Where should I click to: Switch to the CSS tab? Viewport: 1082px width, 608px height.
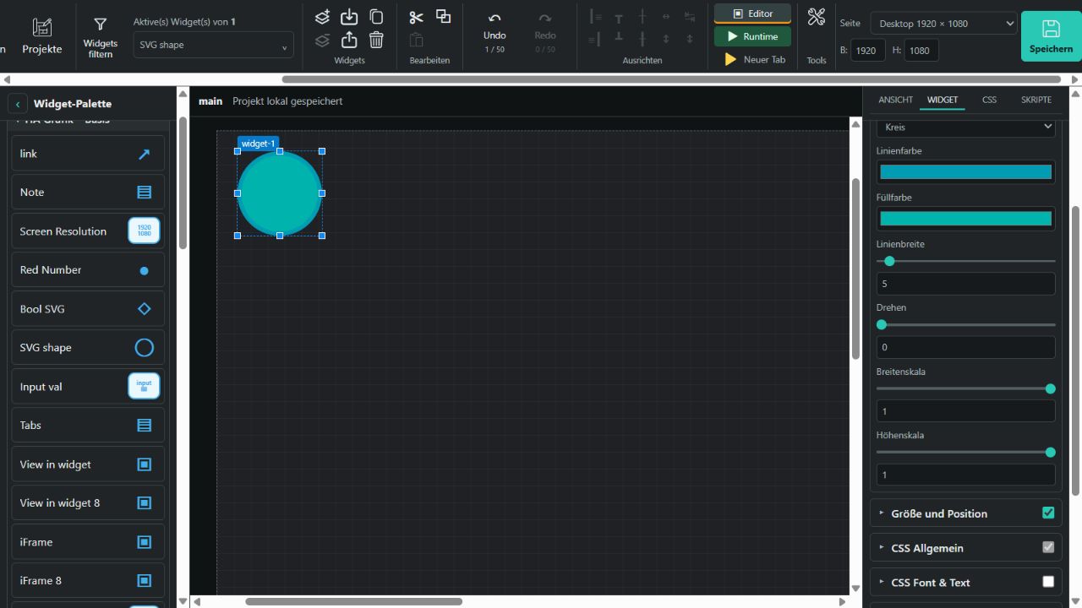989,100
